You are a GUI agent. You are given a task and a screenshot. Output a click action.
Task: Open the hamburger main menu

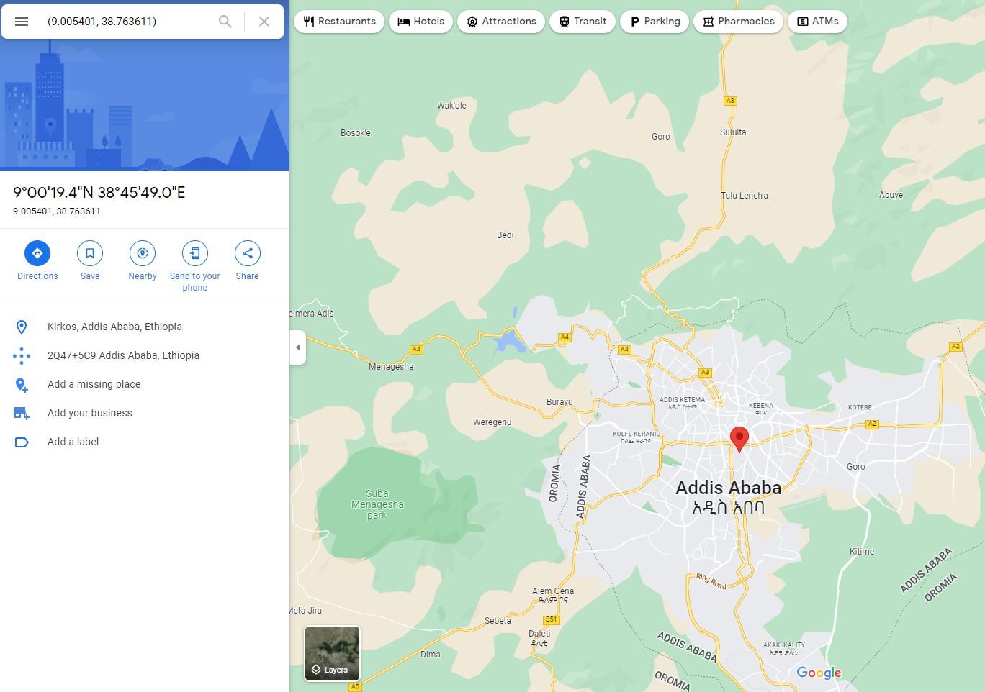tap(22, 22)
